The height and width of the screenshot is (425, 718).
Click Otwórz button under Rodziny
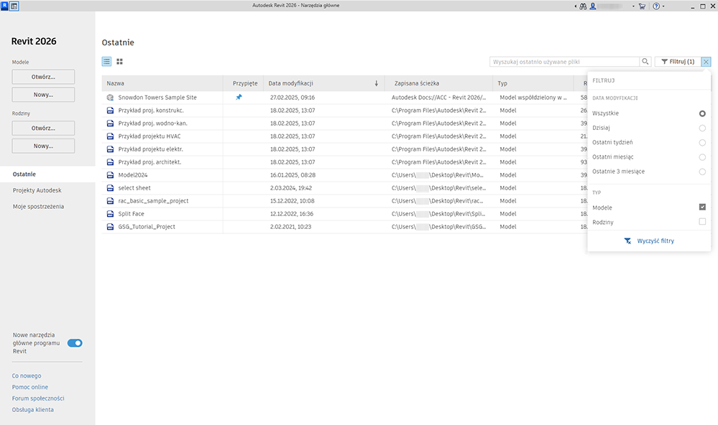(x=43, y=128)
